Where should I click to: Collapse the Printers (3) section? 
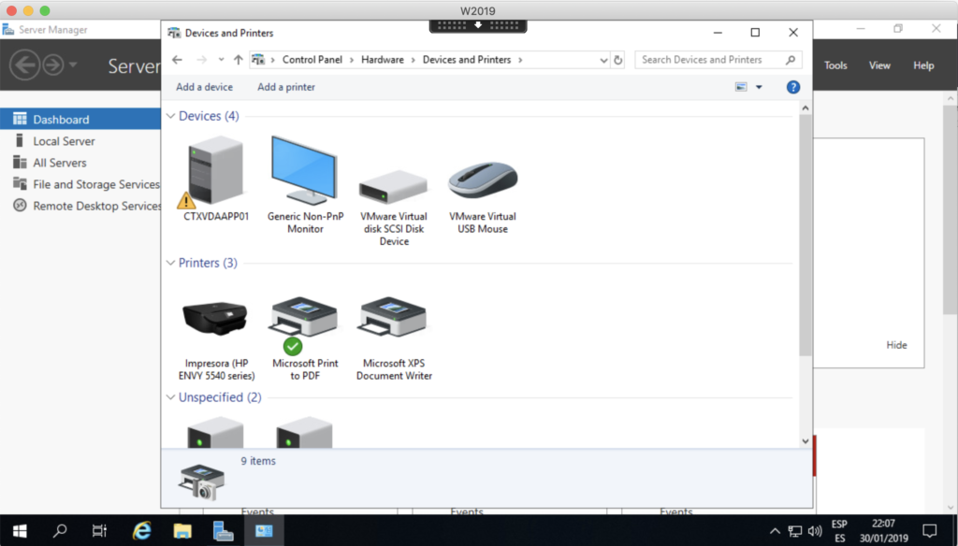click(x=170, y=263)
